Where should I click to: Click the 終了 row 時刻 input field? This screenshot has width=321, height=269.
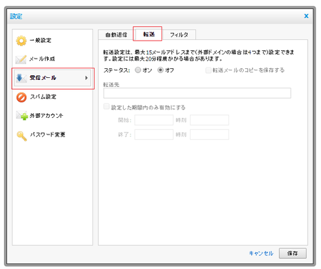tap(209, 134)
